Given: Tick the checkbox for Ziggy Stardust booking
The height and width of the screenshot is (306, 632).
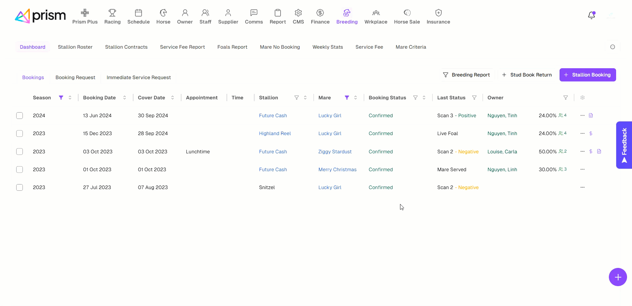Looking at the screenshot, I should (x=20, y=152).
